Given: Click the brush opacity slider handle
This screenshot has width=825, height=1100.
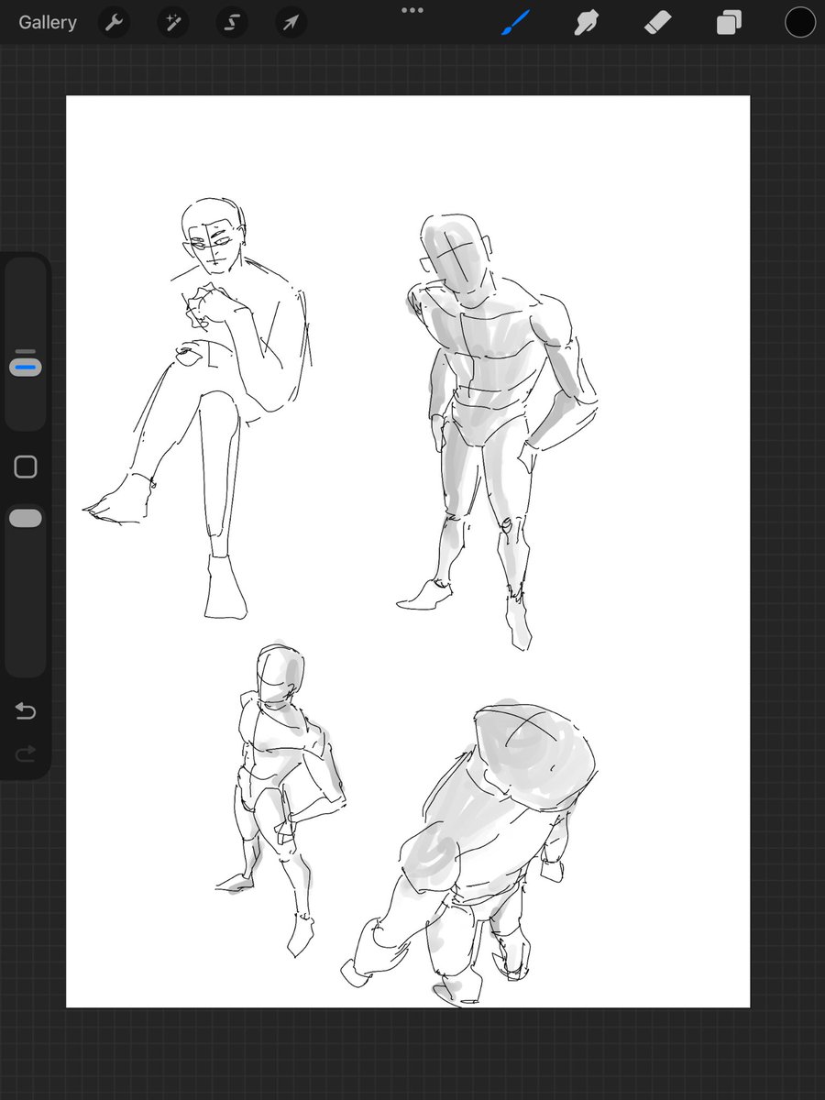Looking at the screenshot, I should point(26,519).
